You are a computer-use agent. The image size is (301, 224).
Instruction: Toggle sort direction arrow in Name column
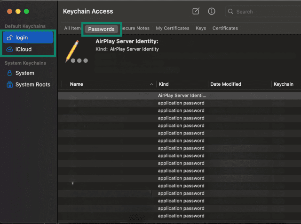[151, 84]
